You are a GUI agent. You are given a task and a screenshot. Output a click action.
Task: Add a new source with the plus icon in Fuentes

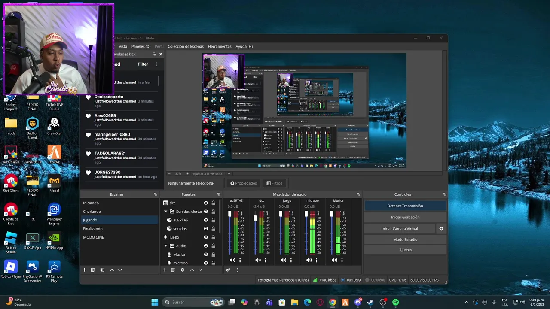click(x=165, y=270)
